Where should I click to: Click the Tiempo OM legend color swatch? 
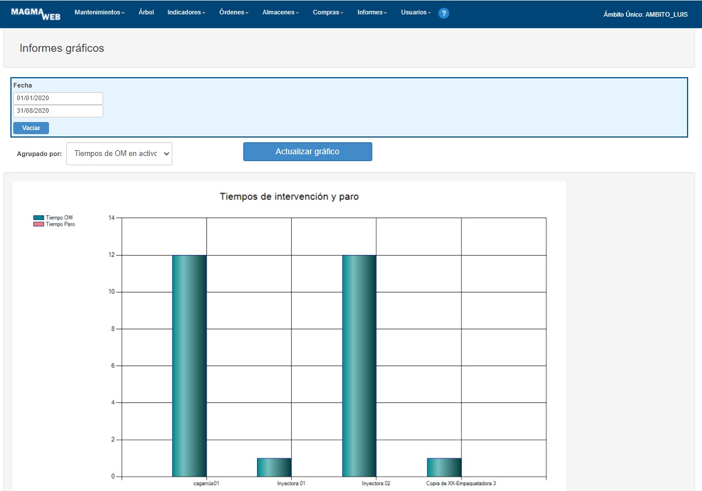[x=39, y=218]
